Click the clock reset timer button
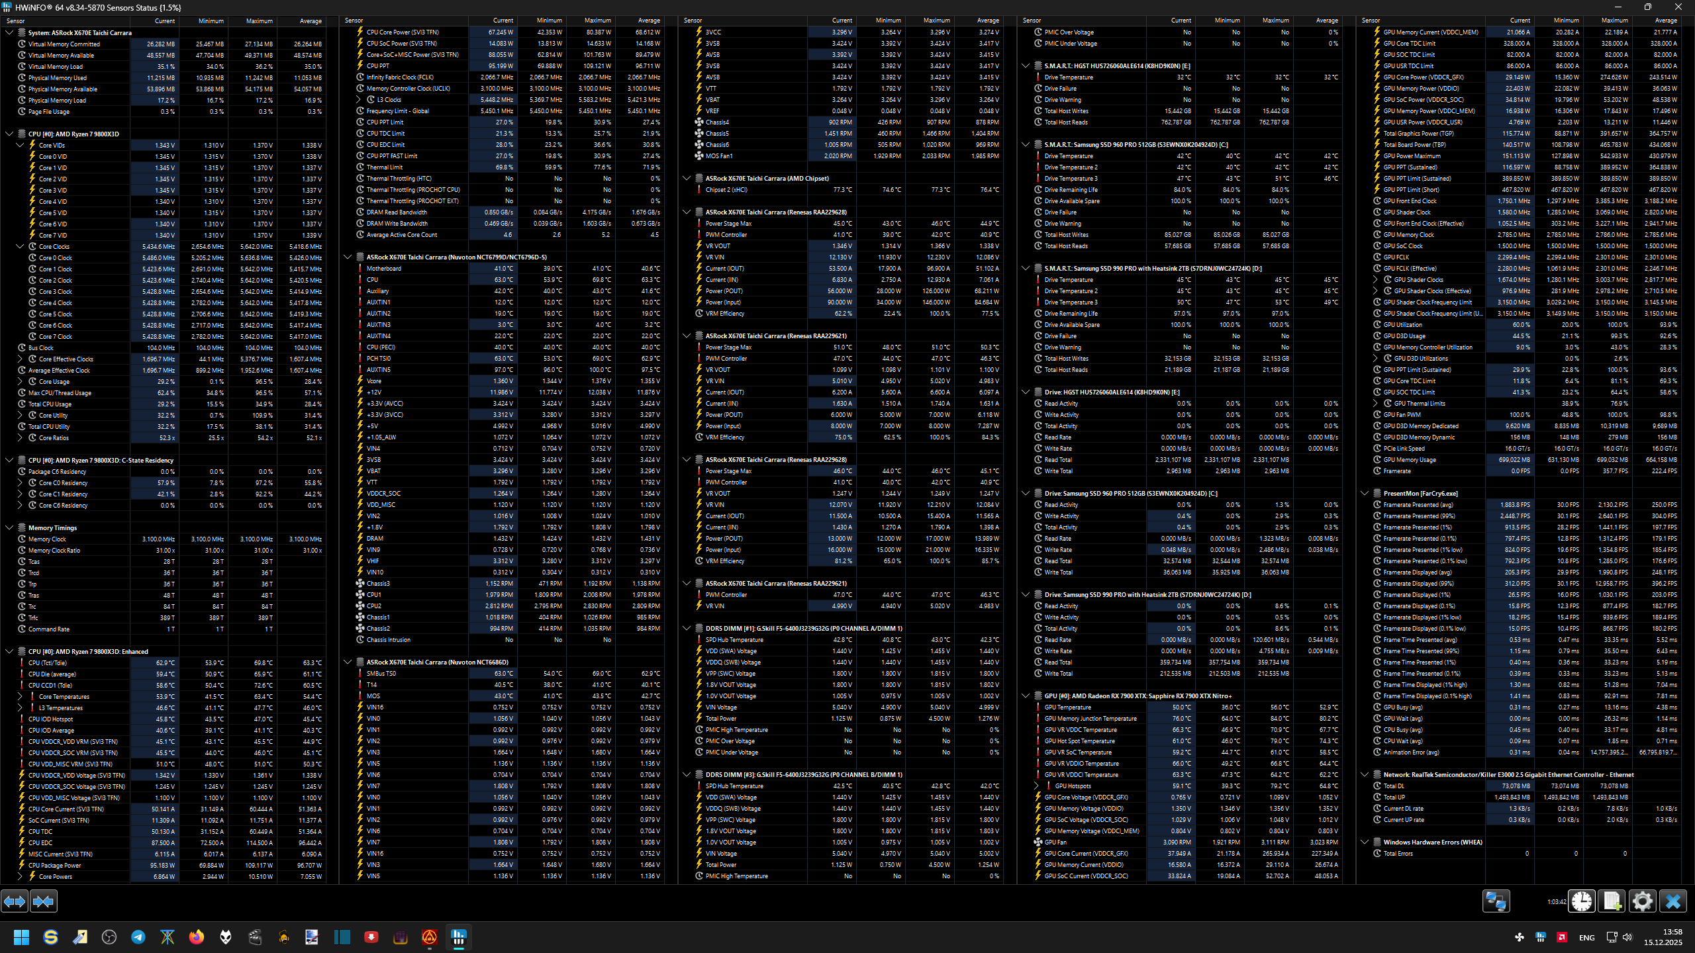Image resolution: width=1695 pixels, height=953 pixels. tap(1582, 901)
